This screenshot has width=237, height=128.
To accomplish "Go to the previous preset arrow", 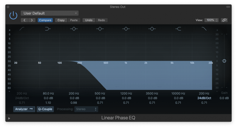I will click(x=24, y=20).
